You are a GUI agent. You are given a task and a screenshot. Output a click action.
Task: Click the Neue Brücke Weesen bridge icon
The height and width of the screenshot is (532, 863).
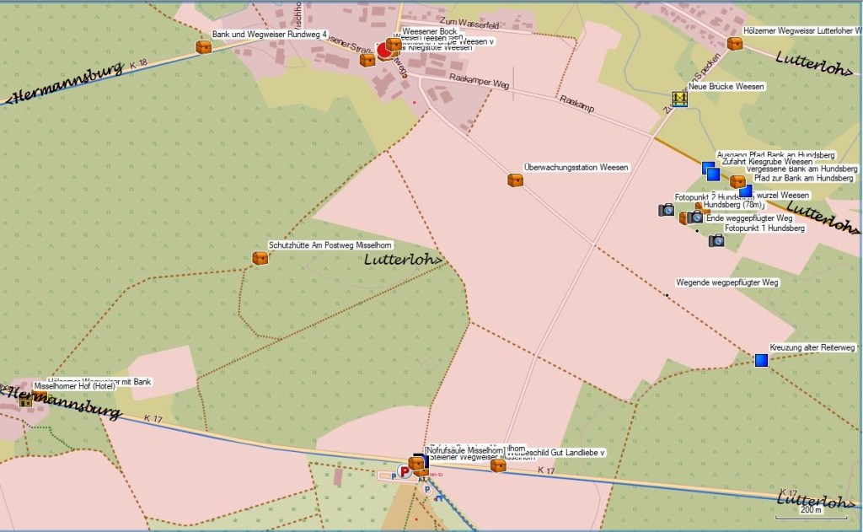tap(679, 99)
